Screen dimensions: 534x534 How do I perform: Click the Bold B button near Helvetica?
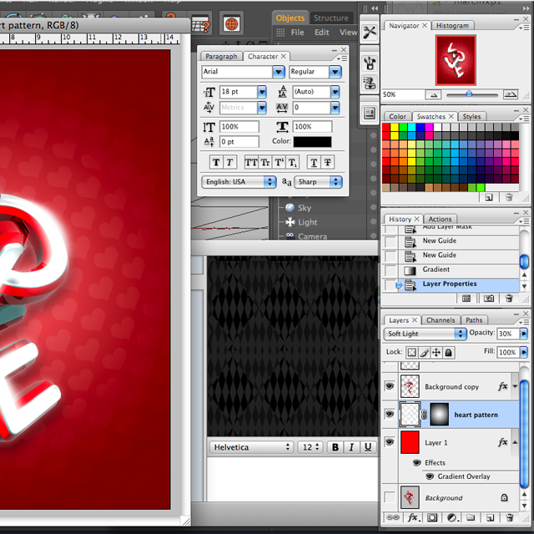335,447
